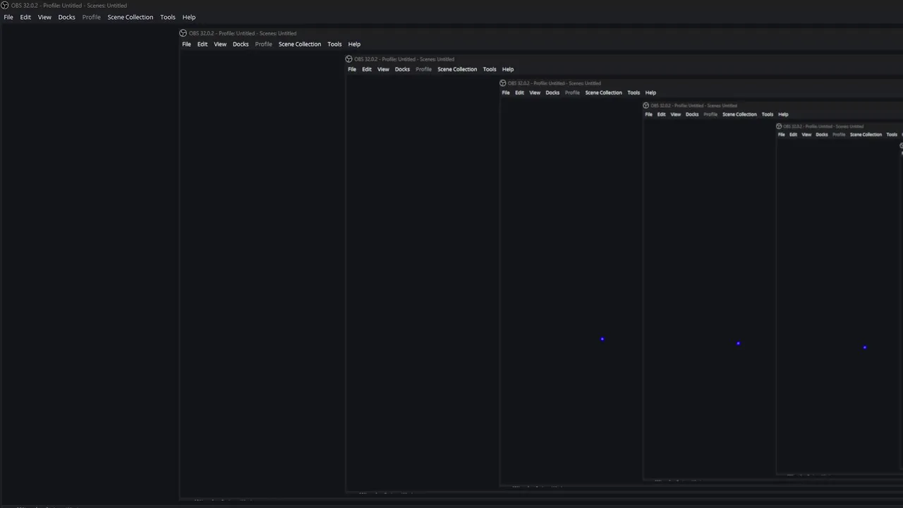Open the Docks menu in the outermost OBS window
903x508 pixels.
66,17
